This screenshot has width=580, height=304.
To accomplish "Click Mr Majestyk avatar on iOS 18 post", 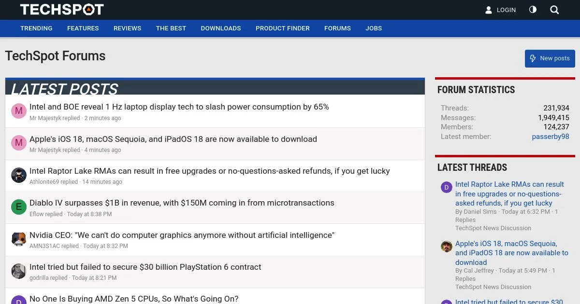I will [19, 143].
